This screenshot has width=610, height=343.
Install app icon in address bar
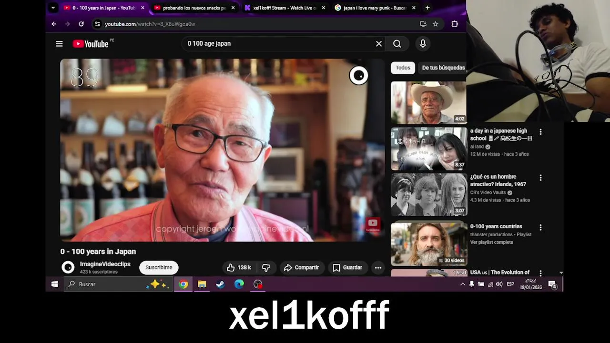(x=423, y=24)
